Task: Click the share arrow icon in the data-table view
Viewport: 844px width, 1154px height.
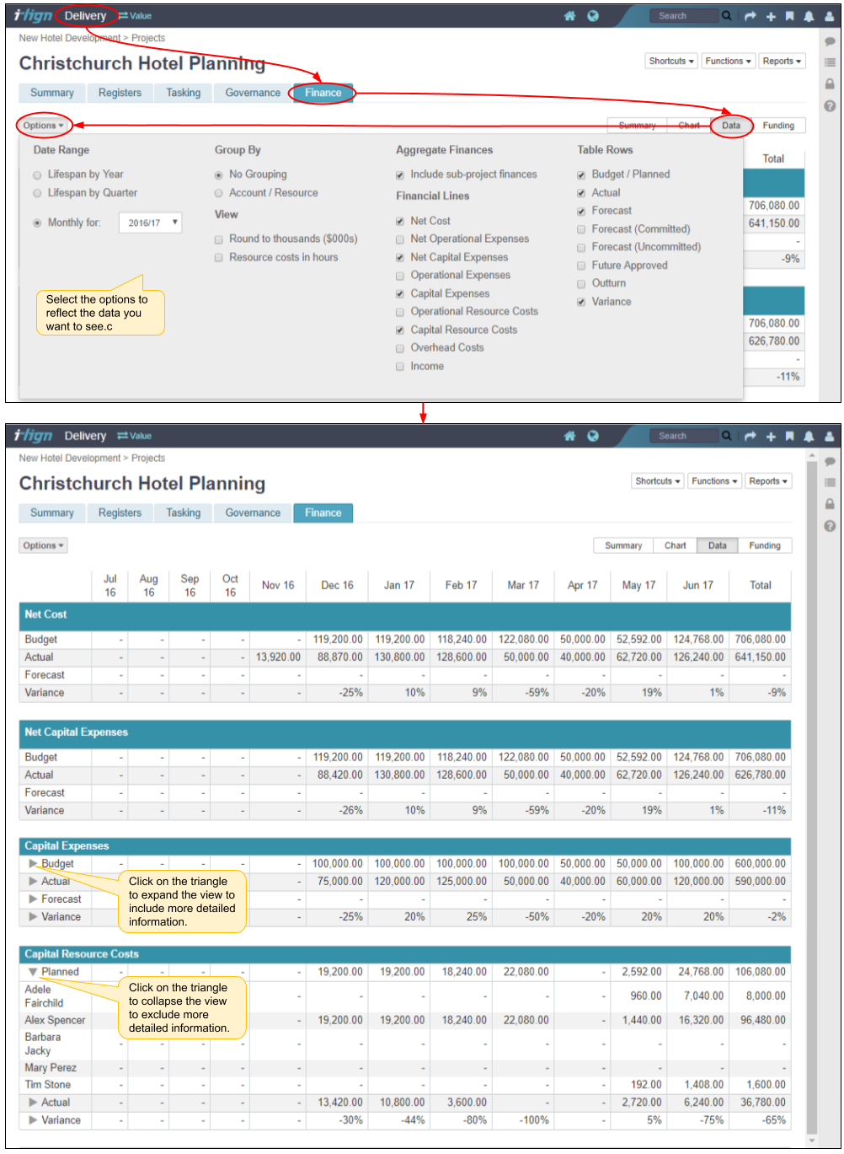Action: (x=751, y=436)
